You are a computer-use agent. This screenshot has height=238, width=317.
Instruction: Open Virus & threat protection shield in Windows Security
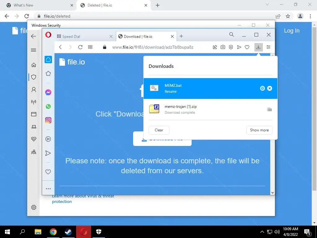[x=33, y=77]
